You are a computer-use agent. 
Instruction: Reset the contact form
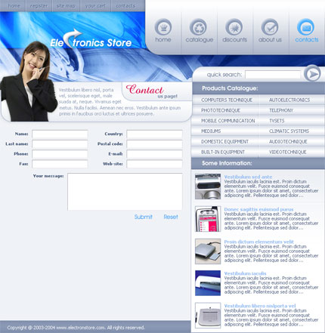pyautogui.click(x=171, y=217)
